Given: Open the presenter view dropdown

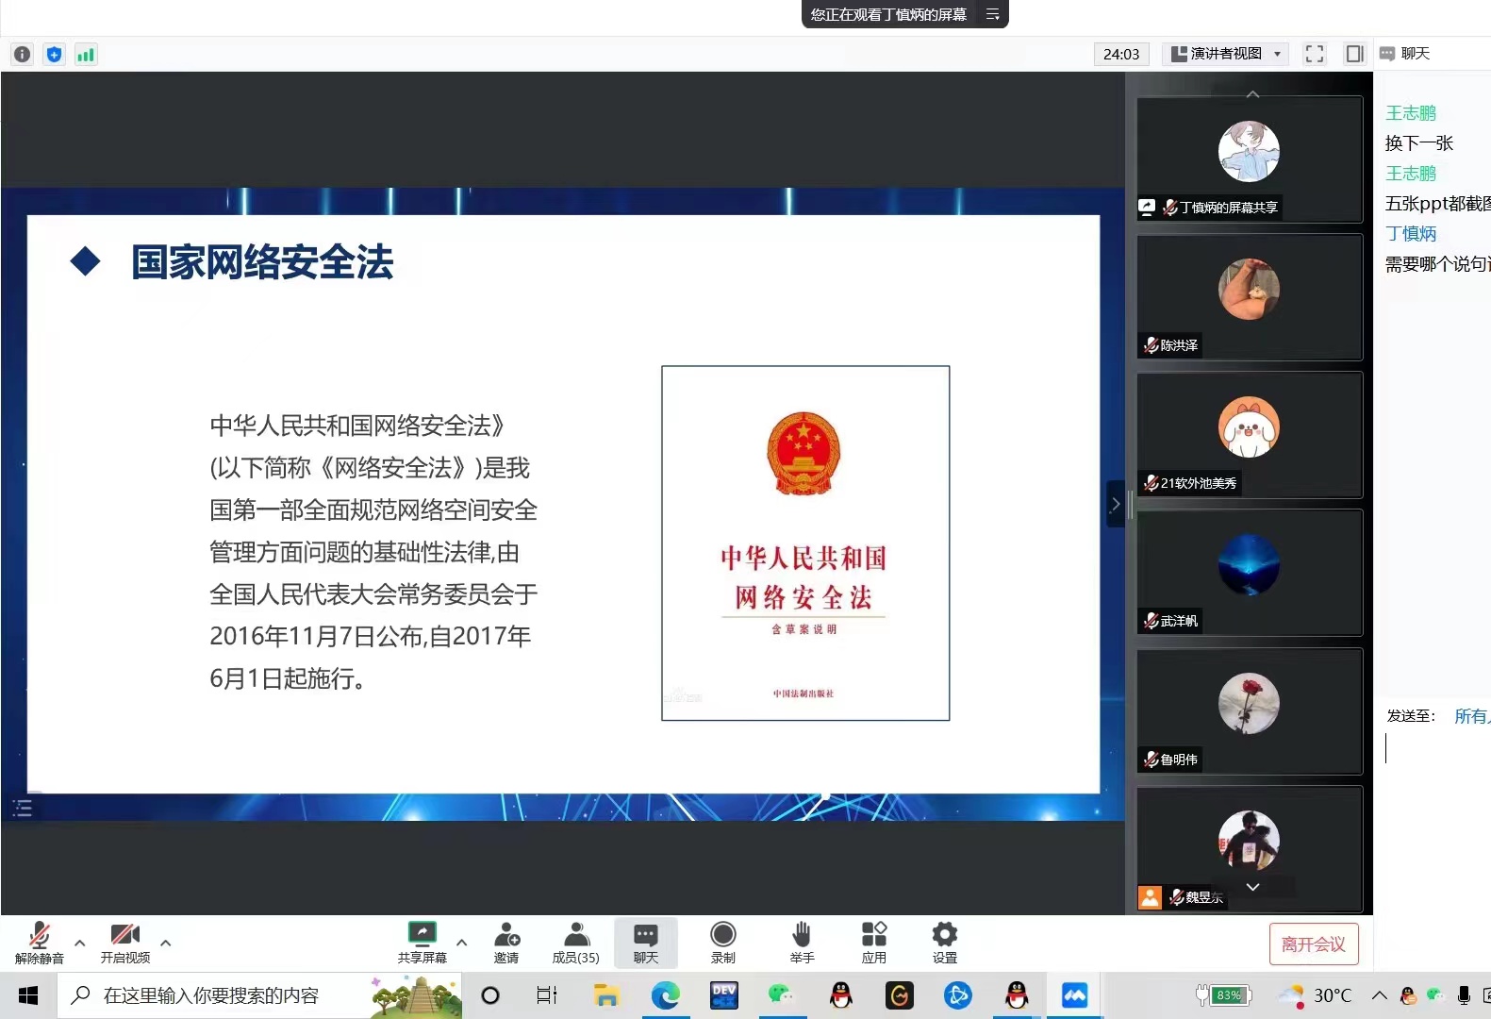Looking at the screenshot, I should (1226, 54).
